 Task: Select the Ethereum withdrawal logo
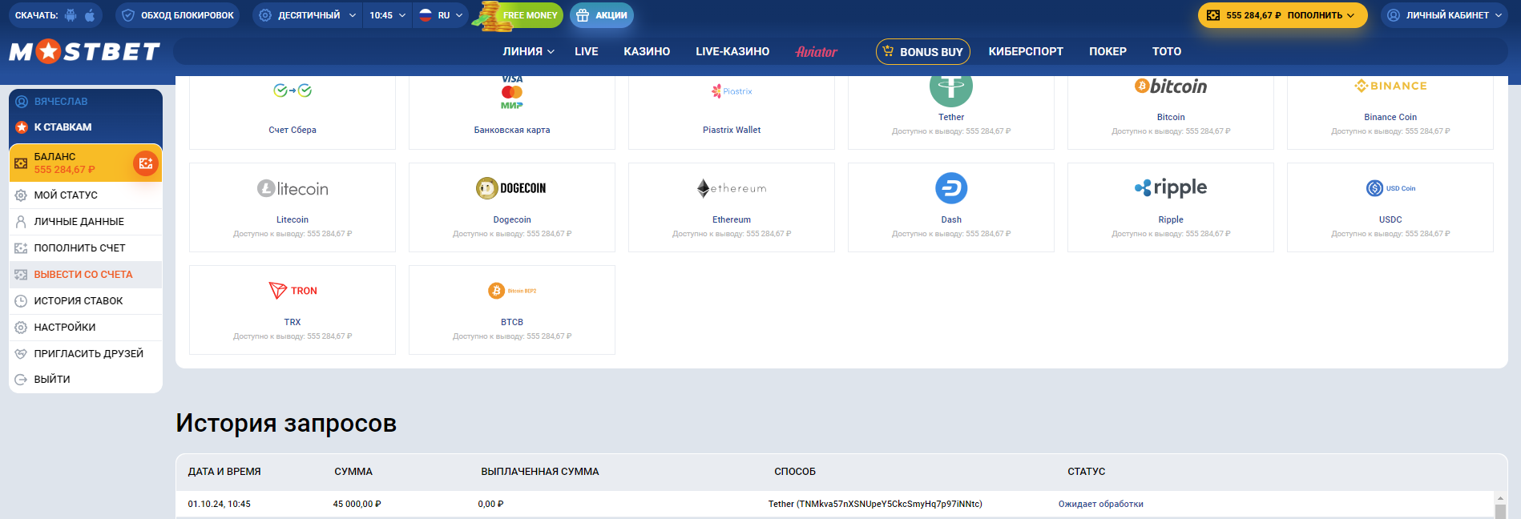tap(732, 188)
